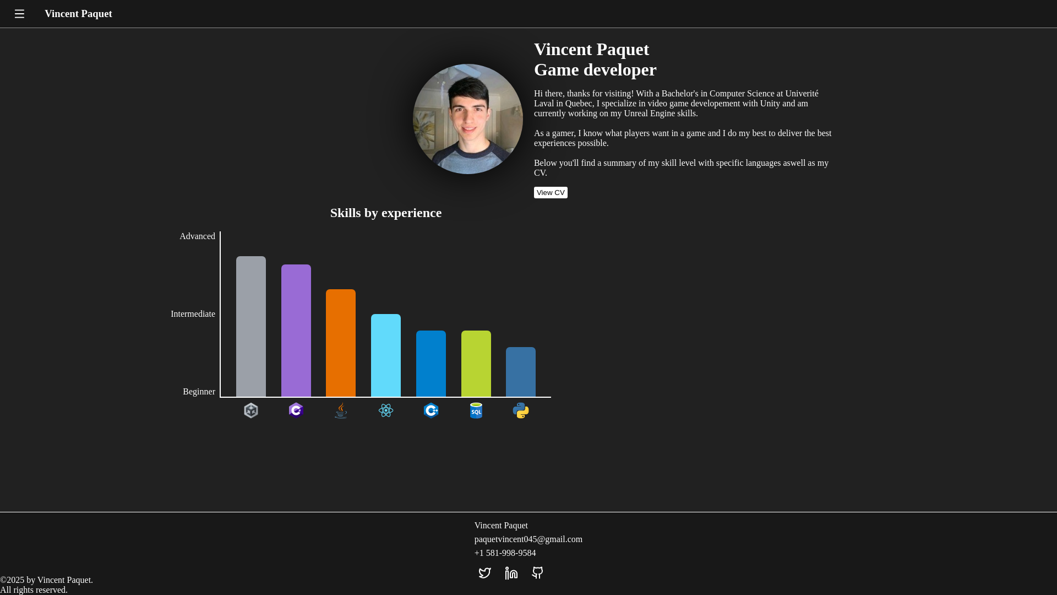Click the C# logo icon

coord(296,410)
